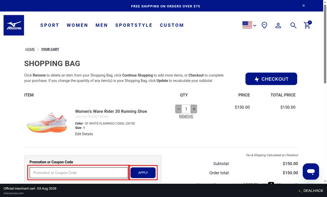Screen dimensions: 327x197
Task: Open the search magnifier icon
Action: tap(293, 26)
